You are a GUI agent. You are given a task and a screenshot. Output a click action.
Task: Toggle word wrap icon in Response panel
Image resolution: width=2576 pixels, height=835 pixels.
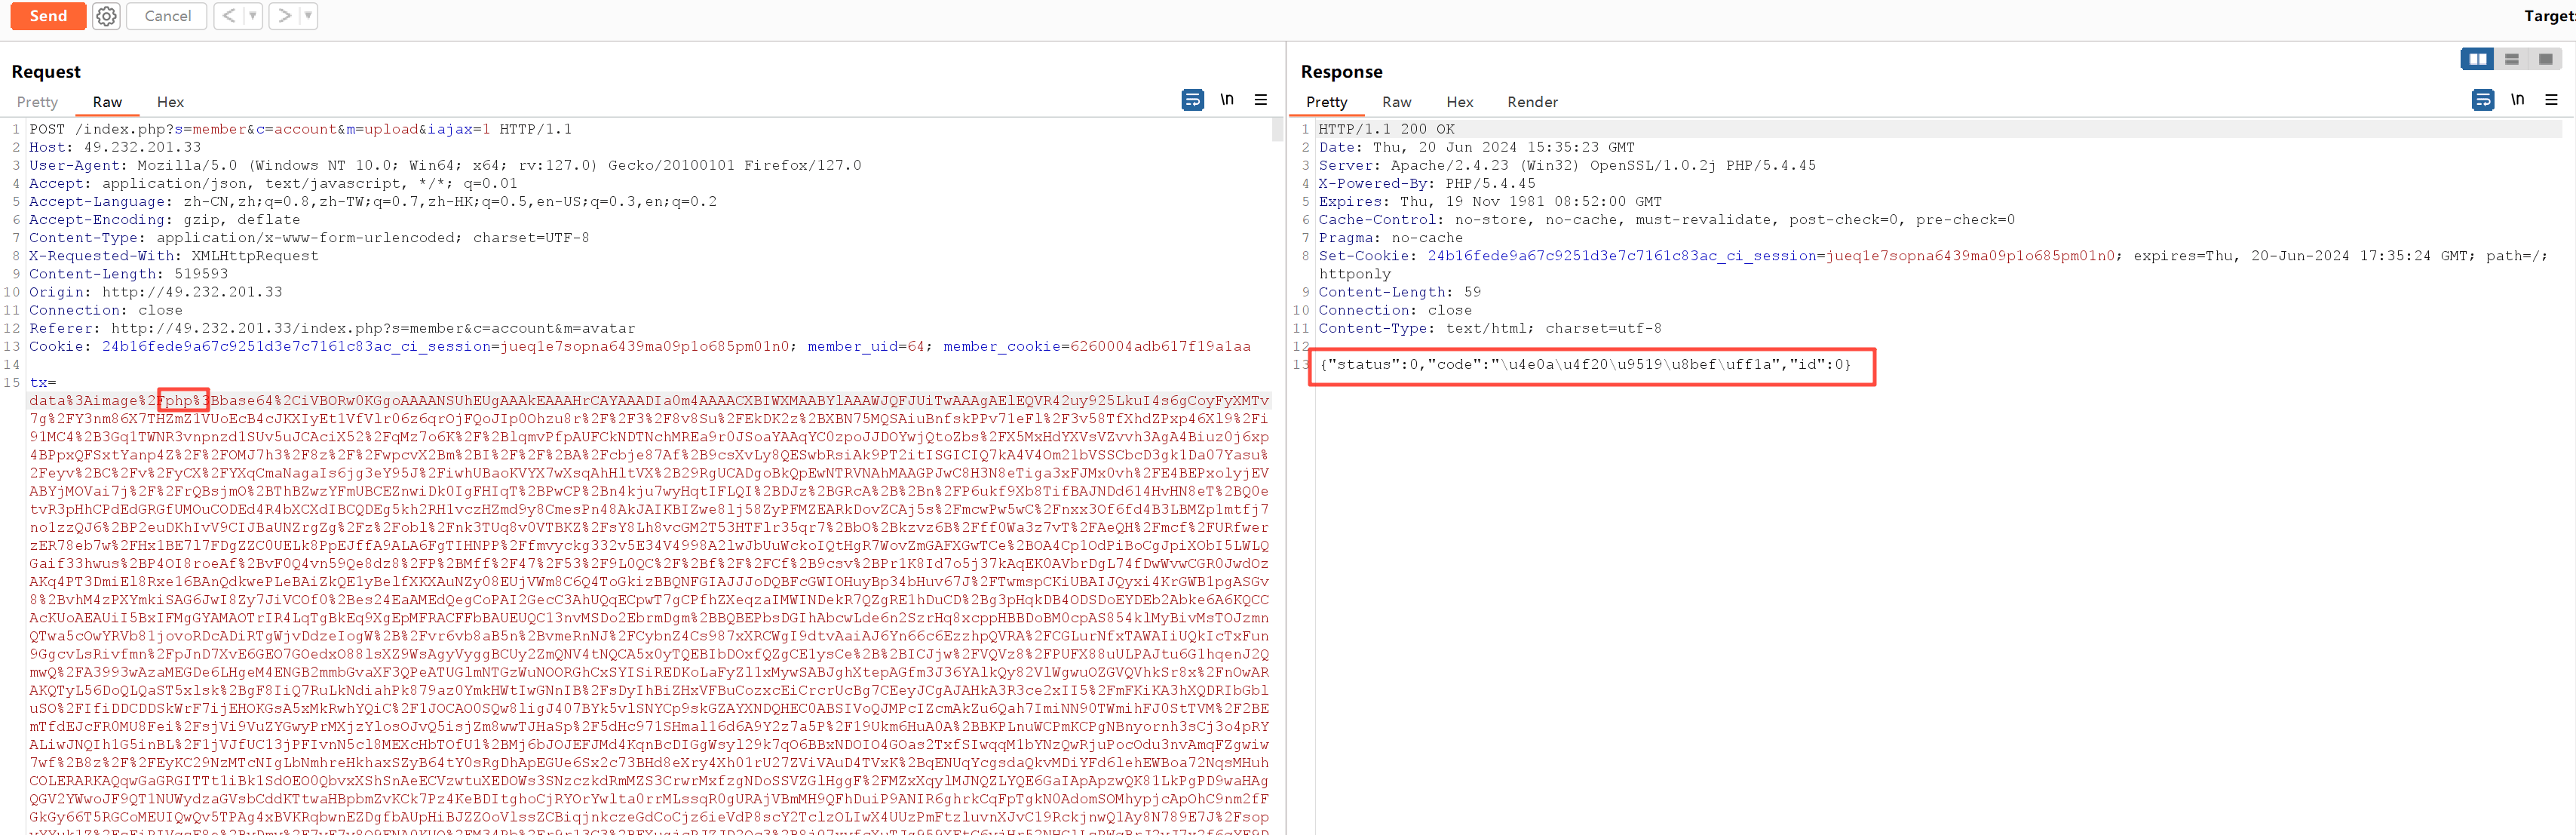coord(2482,100)
